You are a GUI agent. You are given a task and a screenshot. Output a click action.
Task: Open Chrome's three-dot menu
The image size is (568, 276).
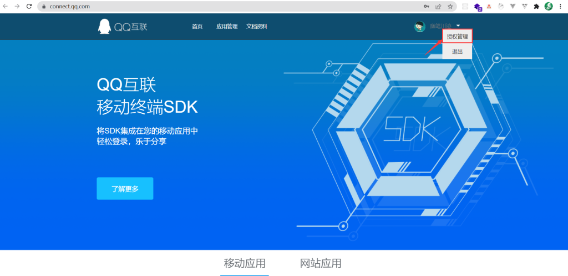point(560,6)
